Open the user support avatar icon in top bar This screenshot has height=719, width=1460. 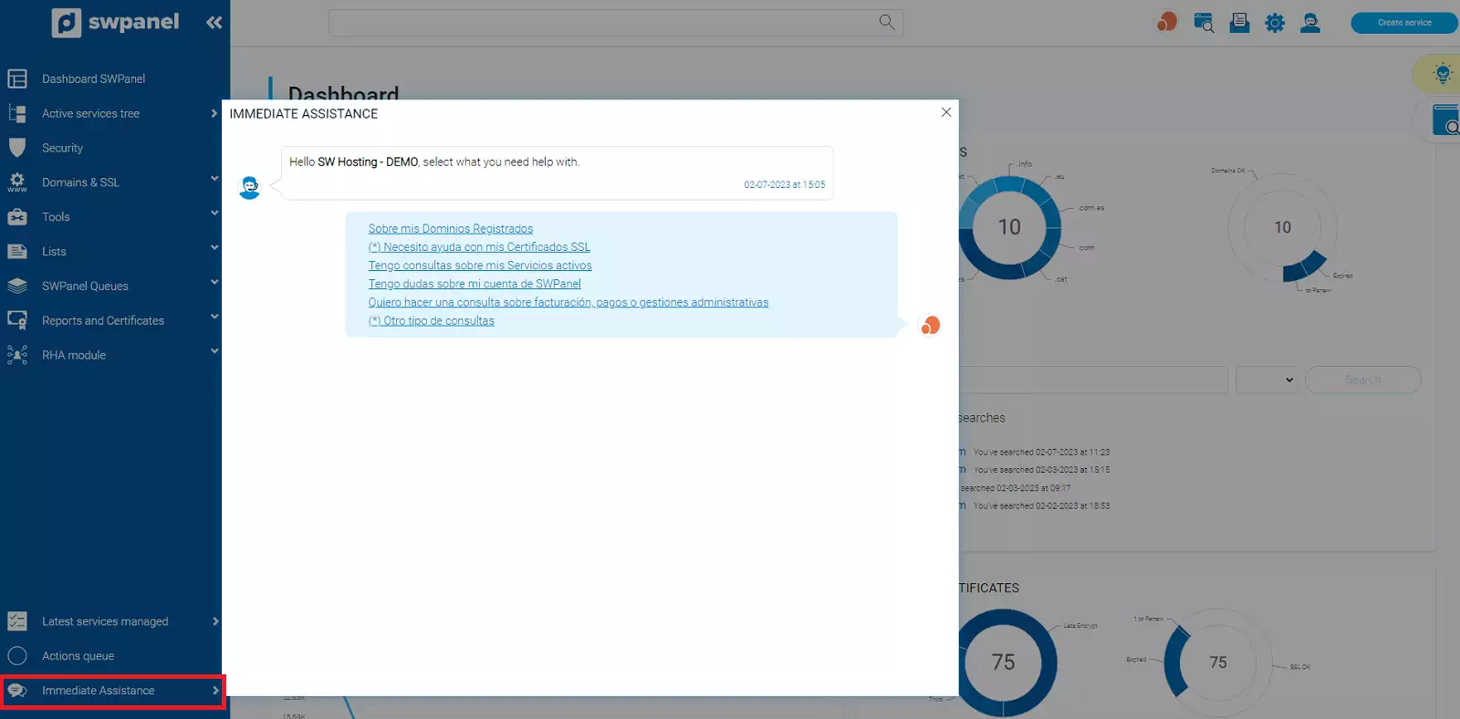(x=1310, y=23)
